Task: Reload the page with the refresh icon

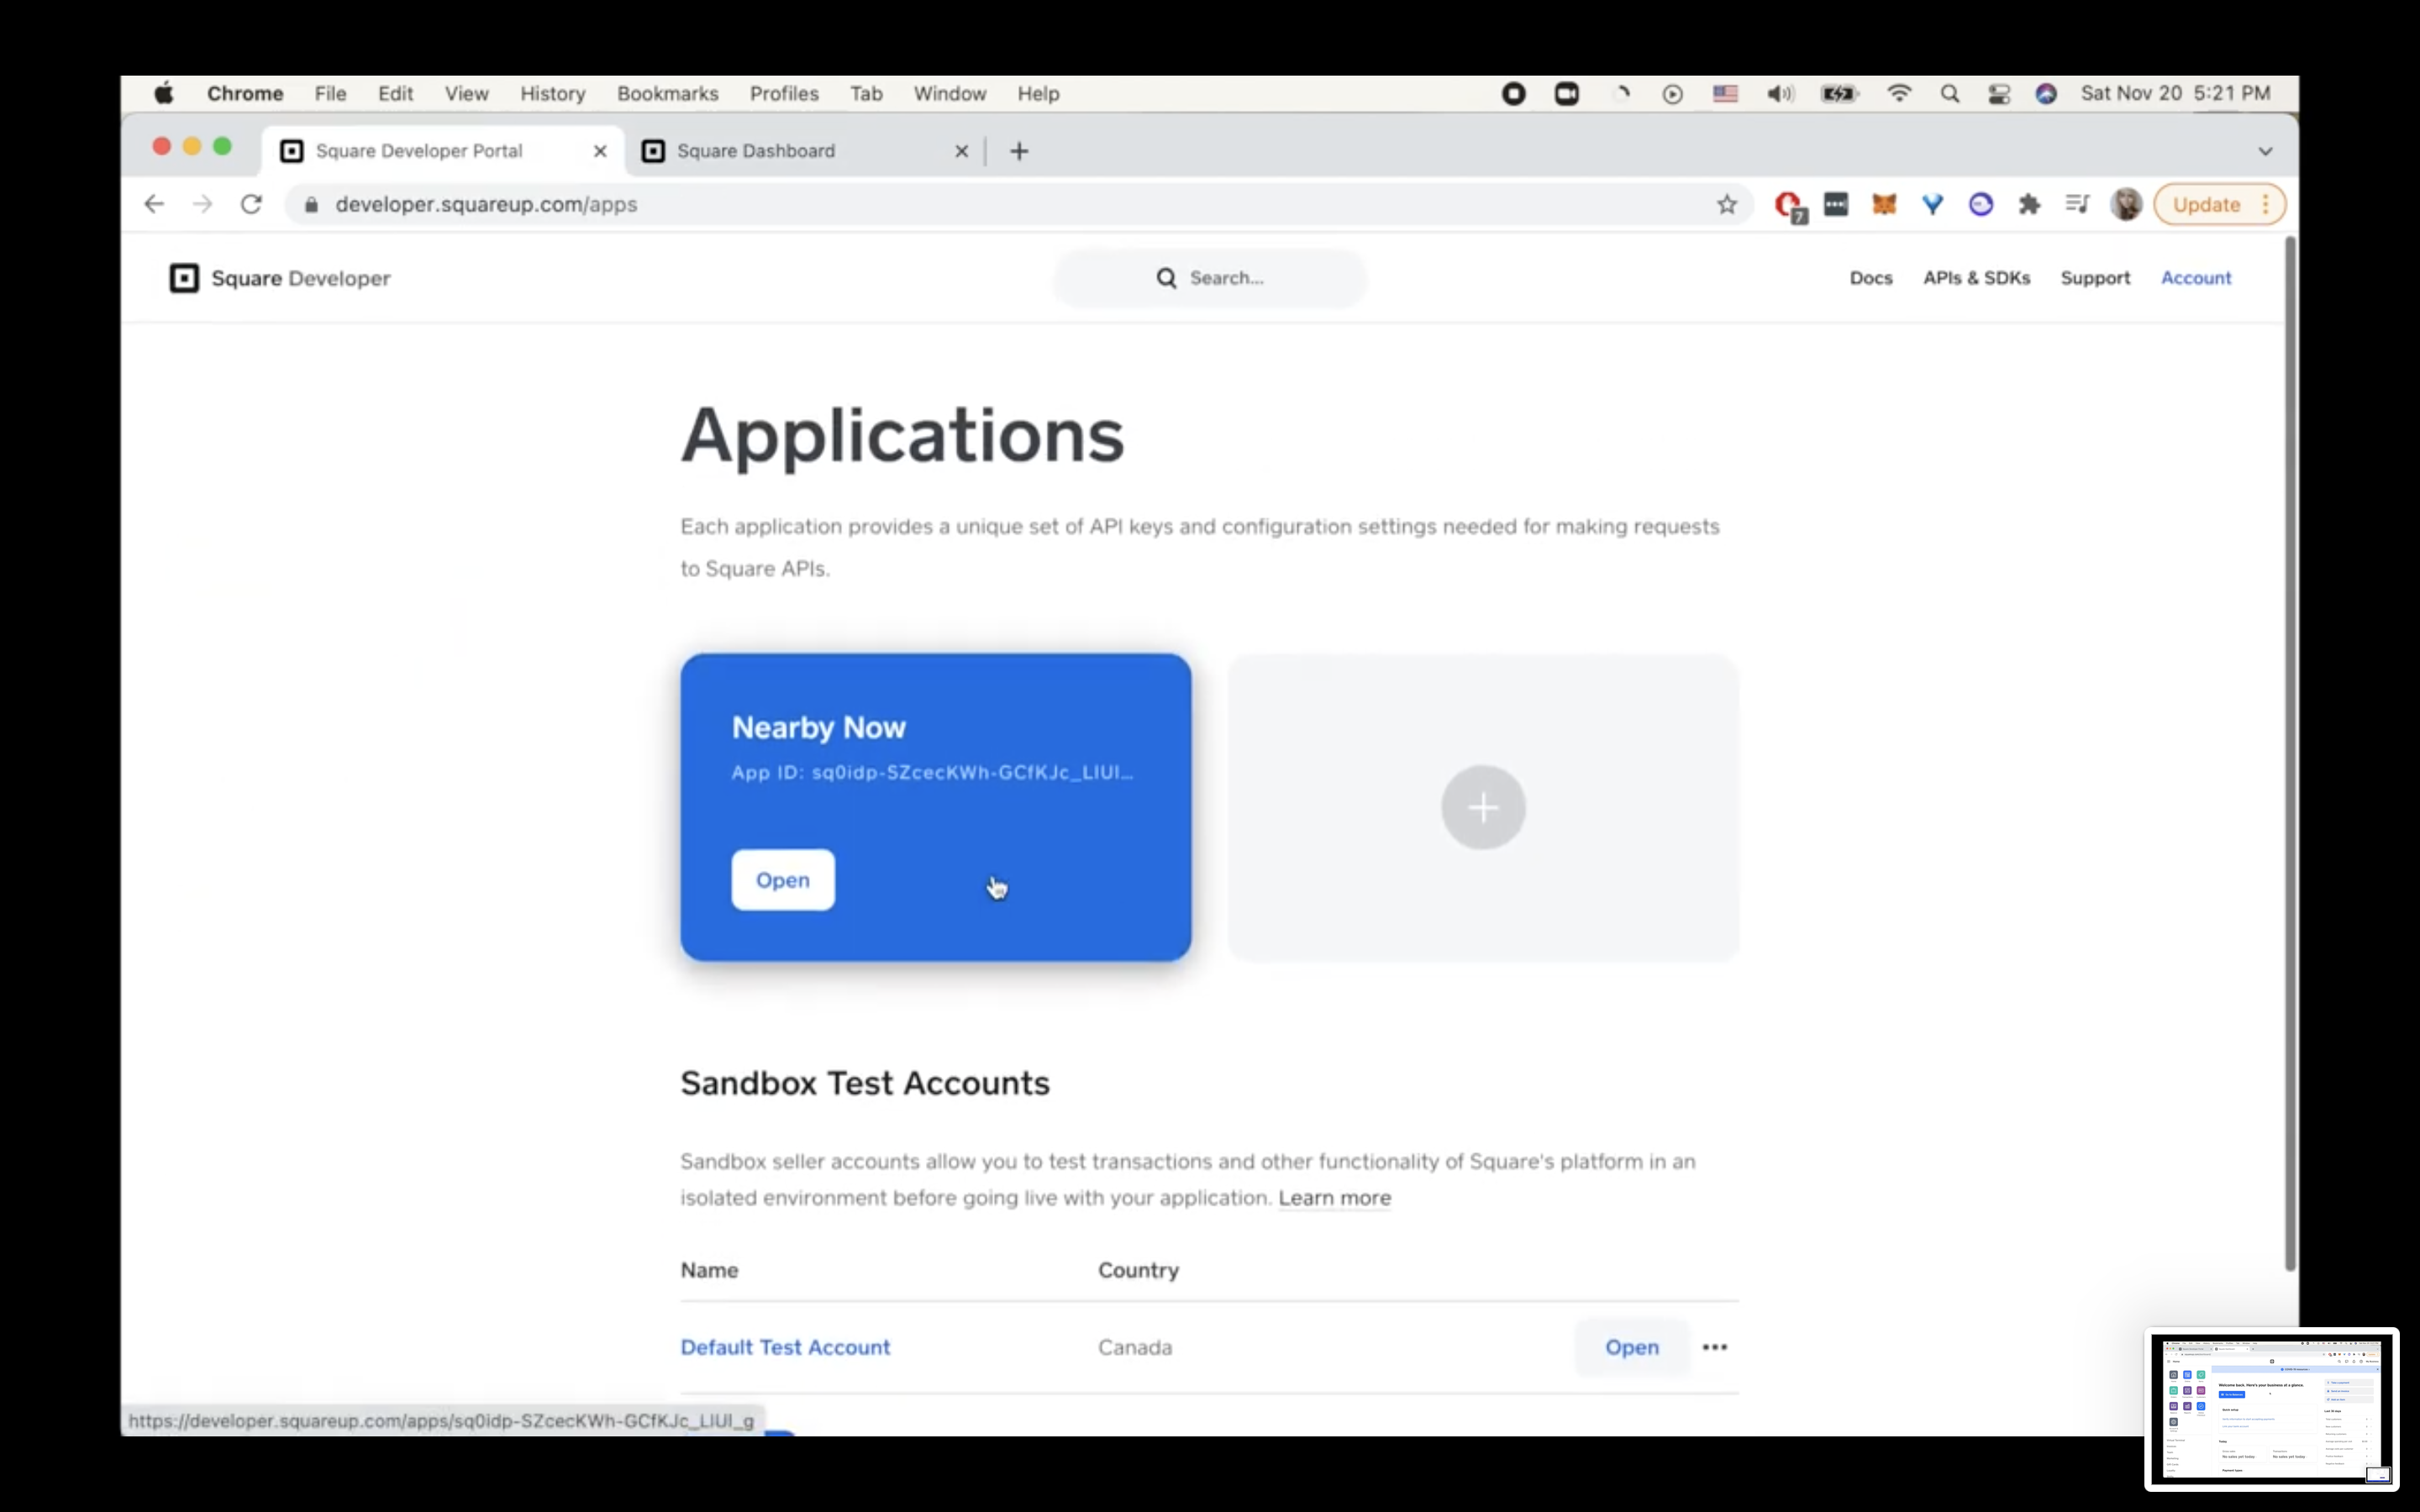Action: [x=251, y=205]
